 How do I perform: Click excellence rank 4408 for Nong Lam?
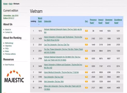pos(118,88)
